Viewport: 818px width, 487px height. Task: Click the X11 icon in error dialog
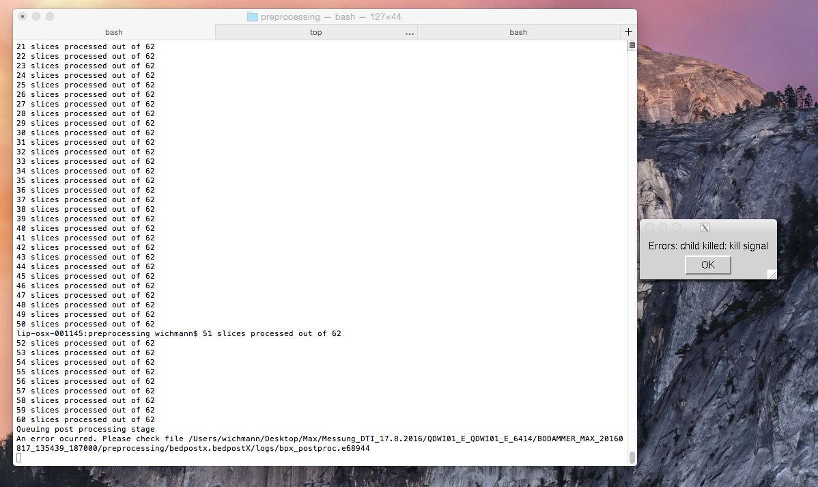point(705,227)
